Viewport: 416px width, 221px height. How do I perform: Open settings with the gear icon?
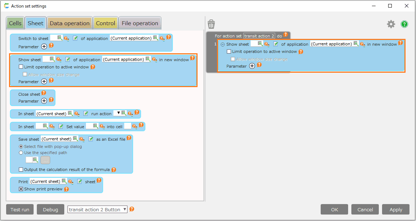point(391,24)
